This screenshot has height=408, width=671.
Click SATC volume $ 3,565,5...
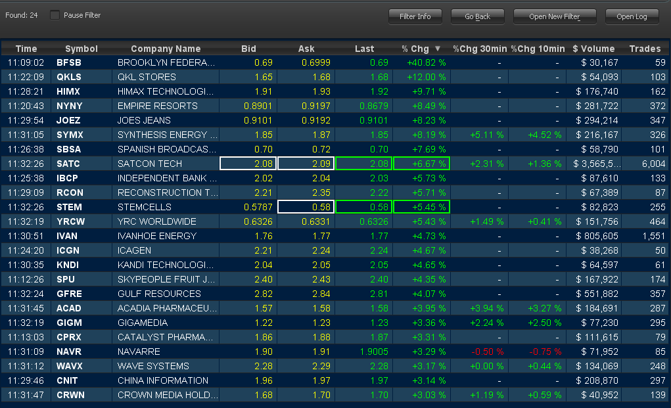click(597, 164)
